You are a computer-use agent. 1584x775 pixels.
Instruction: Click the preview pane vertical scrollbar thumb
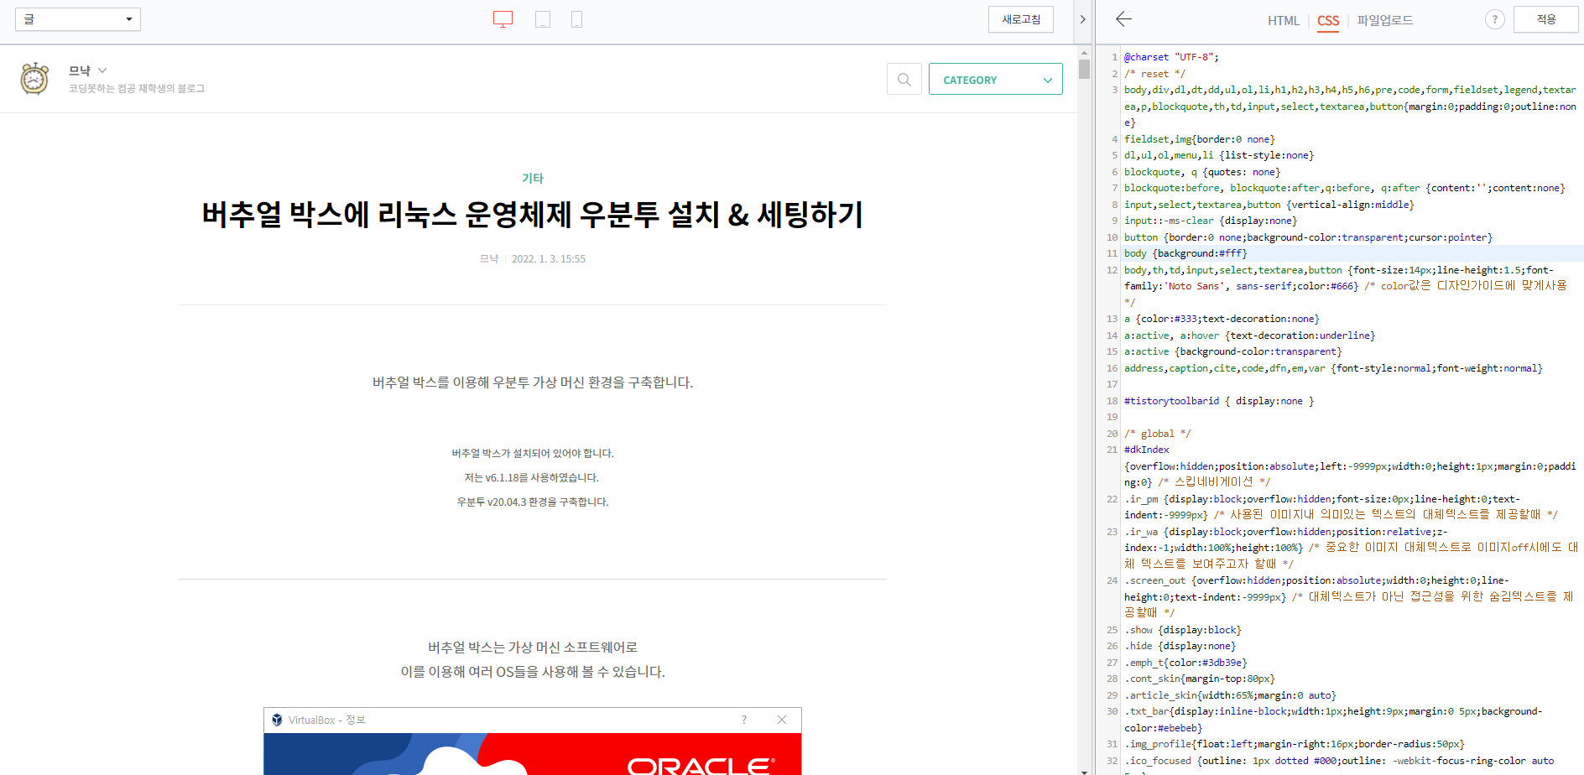coord(1084,69)
